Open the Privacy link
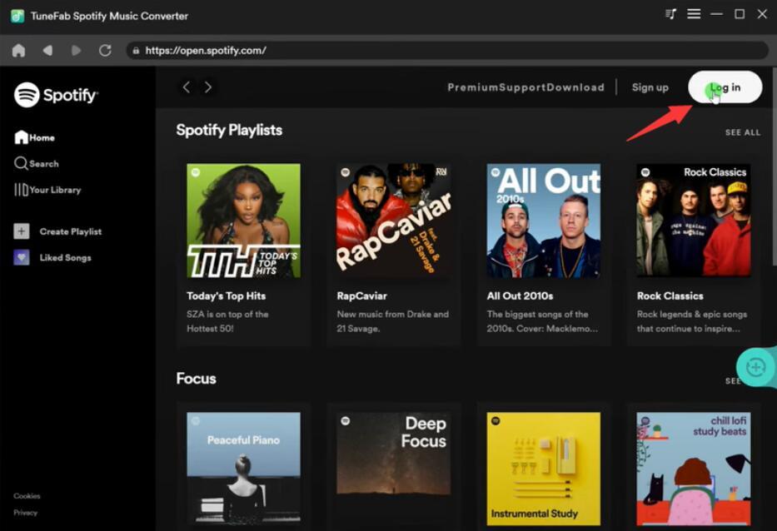Image resolution: width=777 pixels, height=531 pixels. pyautogui.click(x=25, y=513)
